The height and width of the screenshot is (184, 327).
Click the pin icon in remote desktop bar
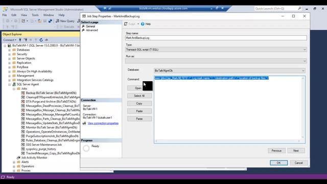105,8
